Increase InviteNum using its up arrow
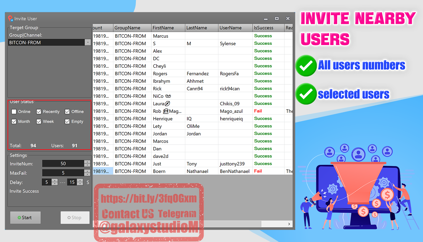This screenshot has width=423, height=242. [87, 162]
